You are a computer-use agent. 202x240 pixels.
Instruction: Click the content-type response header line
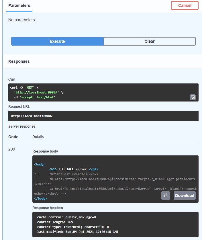click(73, 227)
